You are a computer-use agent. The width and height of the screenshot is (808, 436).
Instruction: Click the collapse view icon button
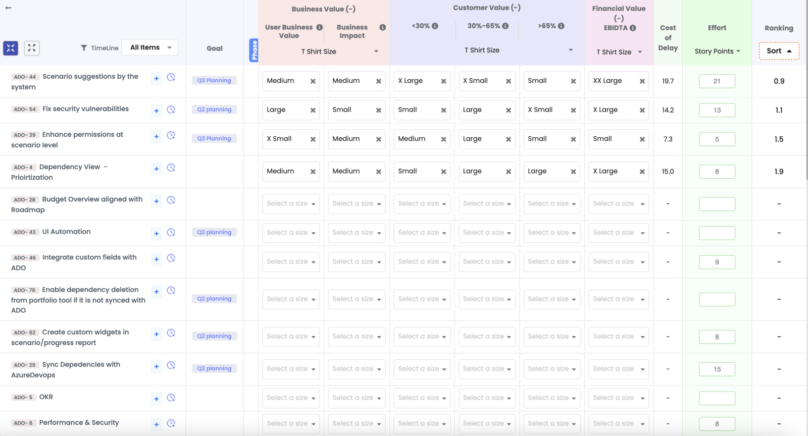point(11,48)
